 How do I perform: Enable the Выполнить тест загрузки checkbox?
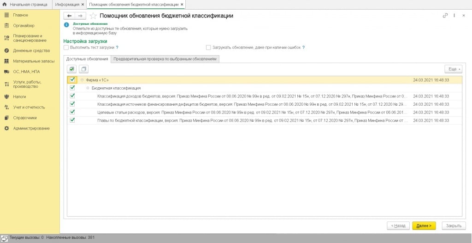click(x=66, y=47)
